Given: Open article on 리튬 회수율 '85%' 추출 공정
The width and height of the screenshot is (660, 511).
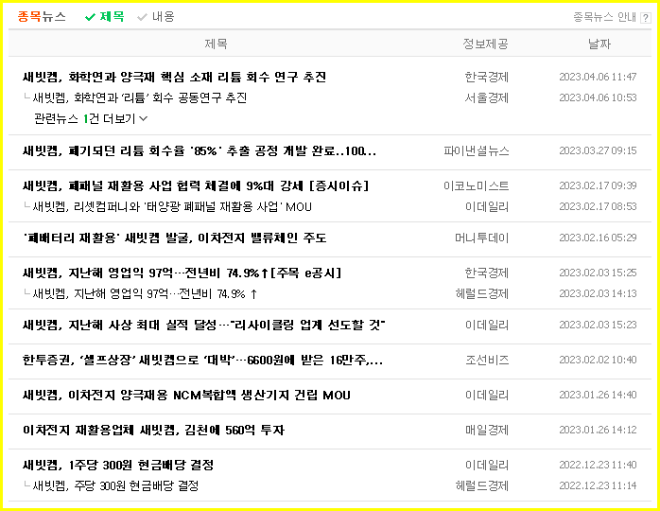Looking at the screenshot, I should click(x=200, y=150).
